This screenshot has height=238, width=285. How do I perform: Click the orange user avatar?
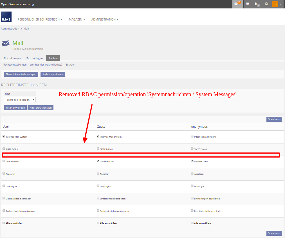[275, 4]
